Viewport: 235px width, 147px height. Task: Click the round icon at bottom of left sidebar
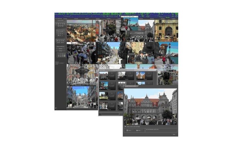56,108
